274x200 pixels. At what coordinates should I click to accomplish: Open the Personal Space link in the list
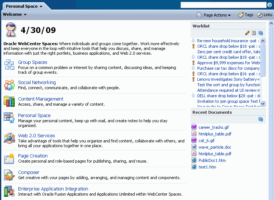34,116
